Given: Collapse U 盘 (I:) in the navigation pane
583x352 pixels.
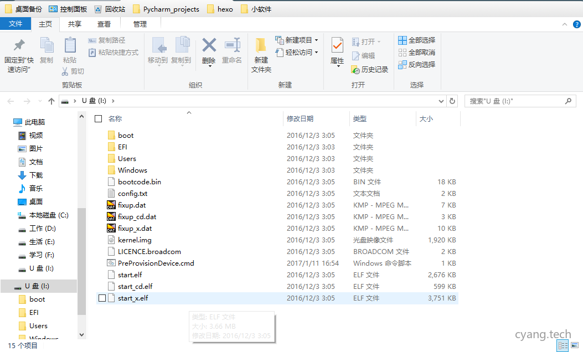Looking at the screenshot, I should click(8, 286).
